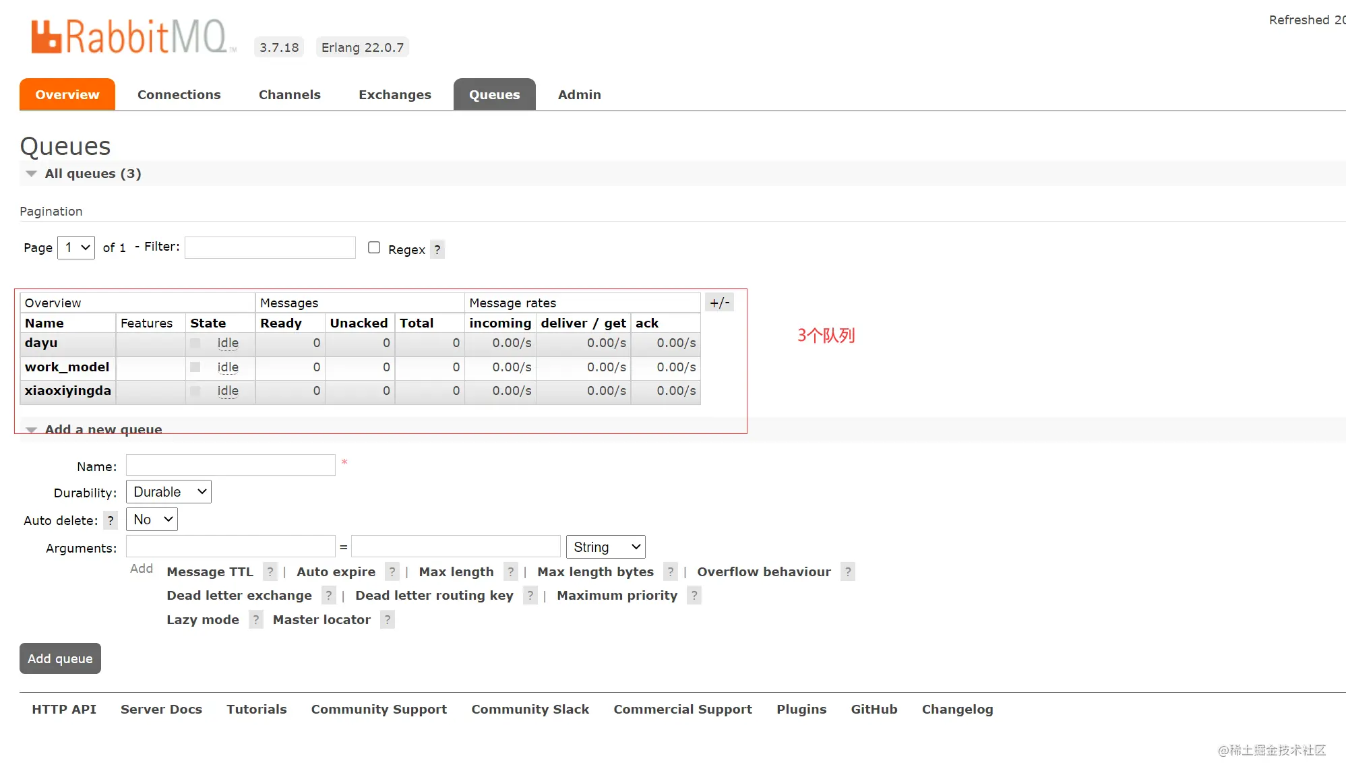
Task: Sort queues by incoming rate header
Action: pos(500,323)
